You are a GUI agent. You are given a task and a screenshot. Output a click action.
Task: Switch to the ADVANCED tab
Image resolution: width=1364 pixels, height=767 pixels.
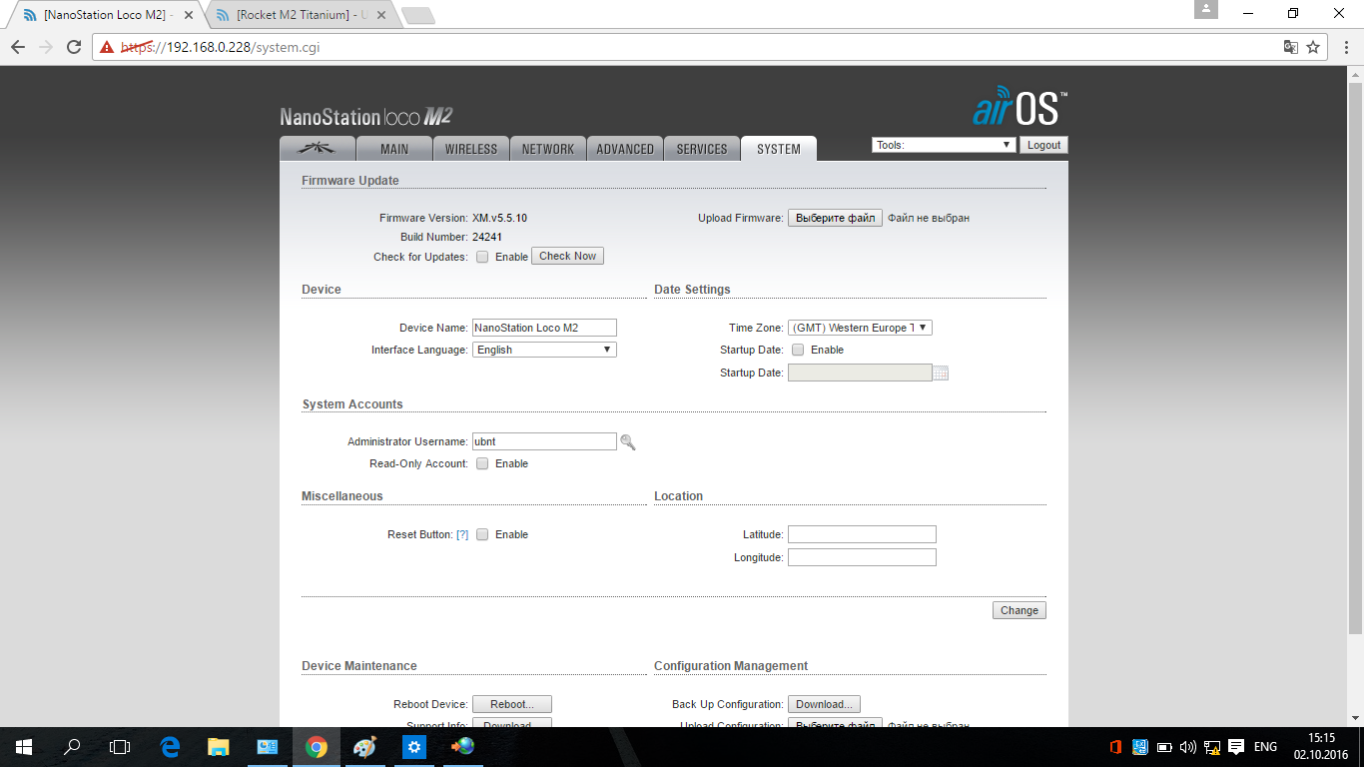625,149
